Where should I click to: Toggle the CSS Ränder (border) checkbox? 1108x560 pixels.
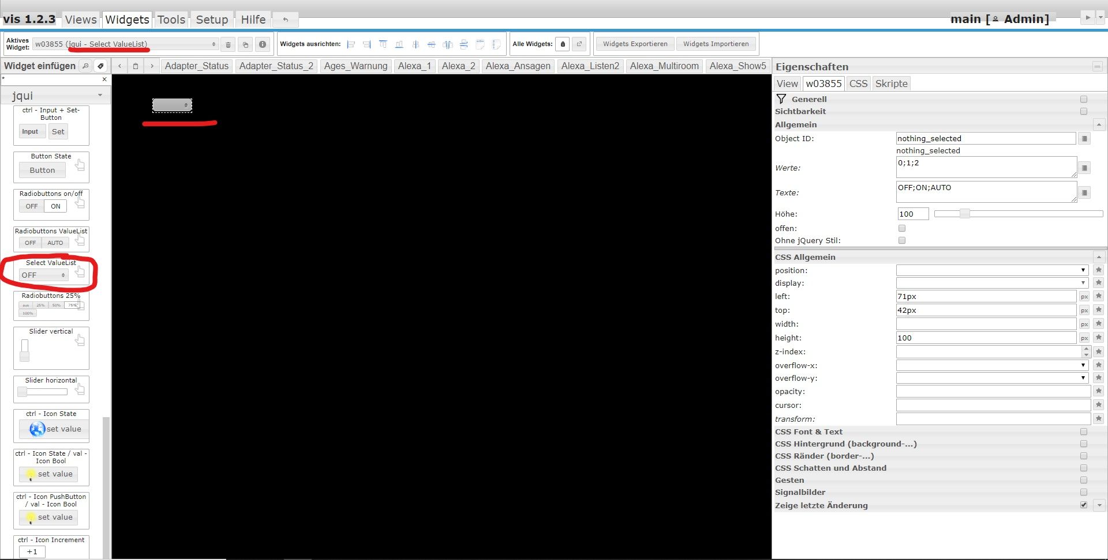point(1084,456)
